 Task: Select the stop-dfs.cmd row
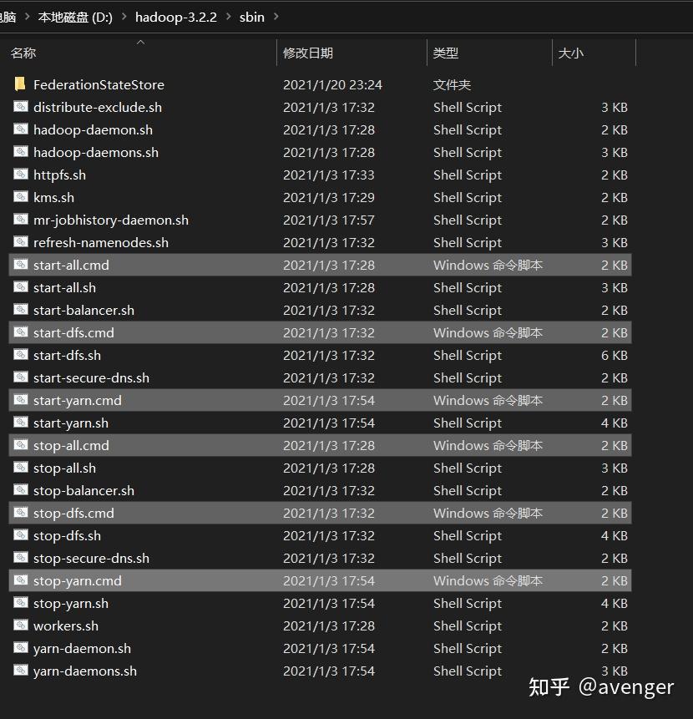[x=75, y=513]
